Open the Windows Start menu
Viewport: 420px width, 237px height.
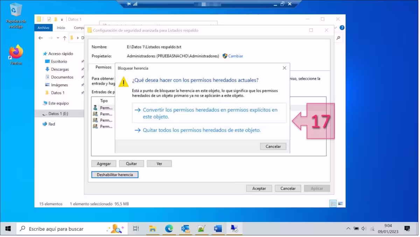(x=8, y=229)
